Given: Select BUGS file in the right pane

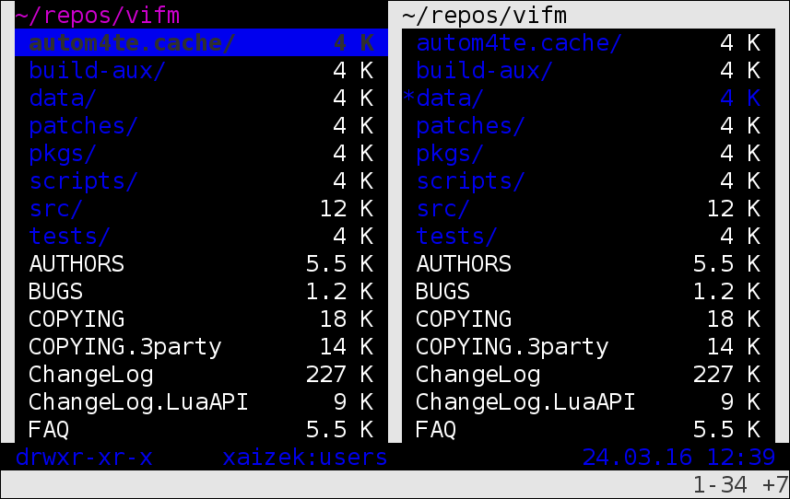Looking at the screenshot, I should coord(588,292).
